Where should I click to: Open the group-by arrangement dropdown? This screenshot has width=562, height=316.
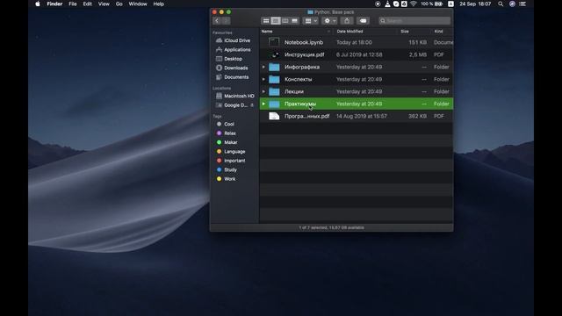point(311,21)
